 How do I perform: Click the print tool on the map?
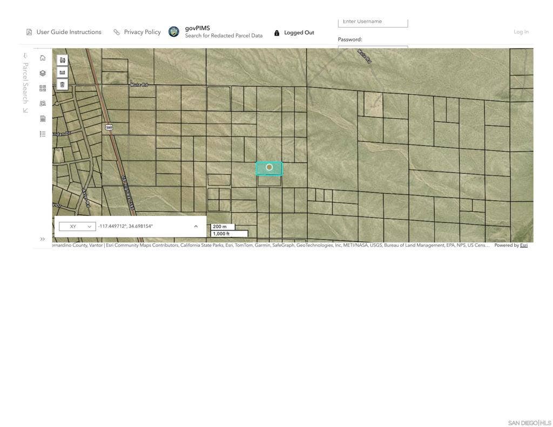coord(63,60)
